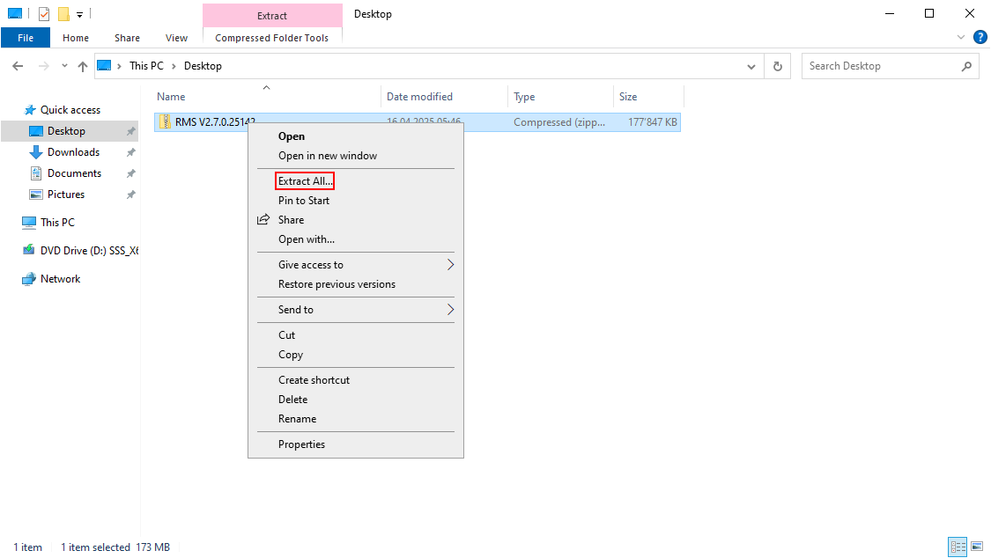This screenshot has width=991, height=558.
Task: Expand the Give access to submenu
Action: 356,265
